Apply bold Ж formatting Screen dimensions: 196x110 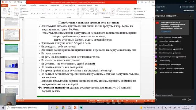point(32,13)
